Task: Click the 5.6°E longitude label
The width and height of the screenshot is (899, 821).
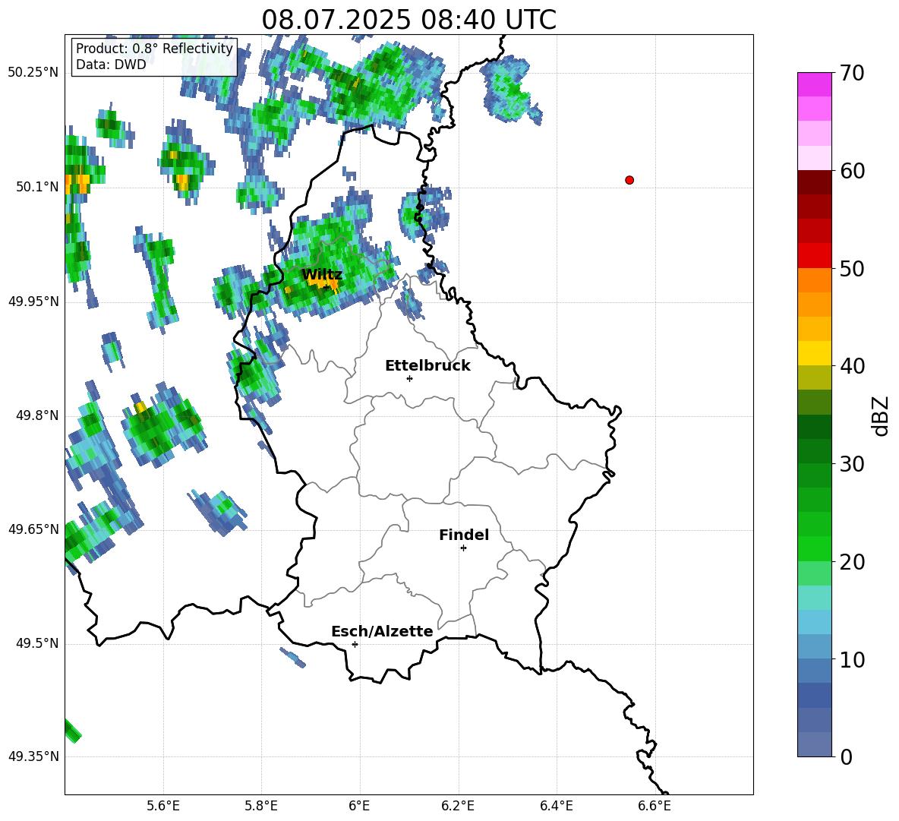Action: 163,806
